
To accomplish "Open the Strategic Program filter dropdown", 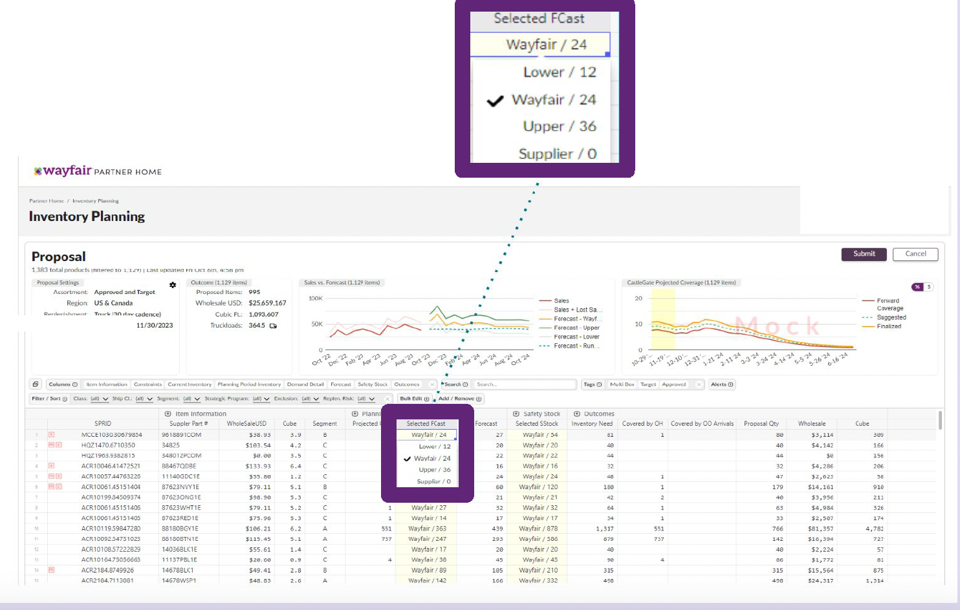I will pos(261,399).
